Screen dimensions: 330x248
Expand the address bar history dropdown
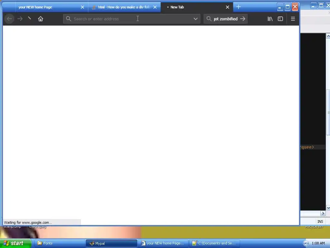[196, 19]
